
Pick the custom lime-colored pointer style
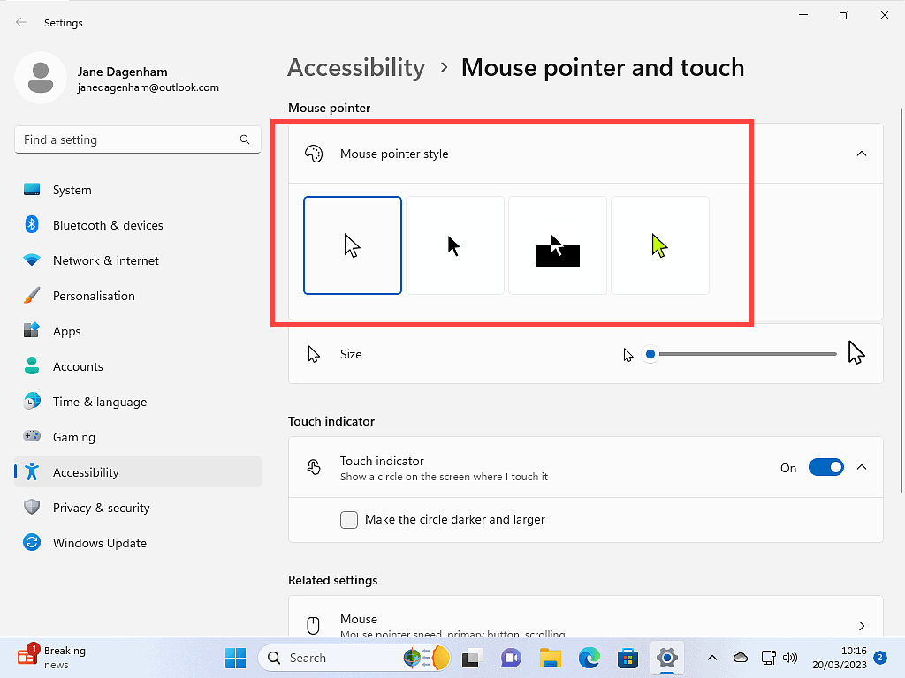(x=660, y=245)
